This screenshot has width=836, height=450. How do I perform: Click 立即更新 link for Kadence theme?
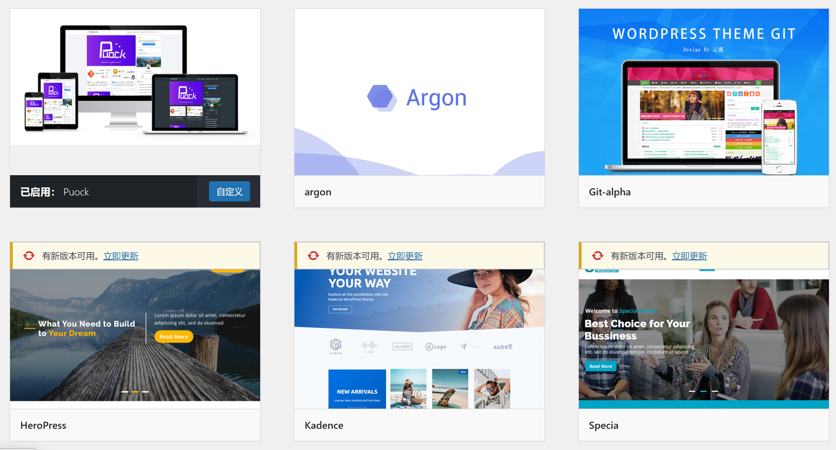click(x=405, y=255)
